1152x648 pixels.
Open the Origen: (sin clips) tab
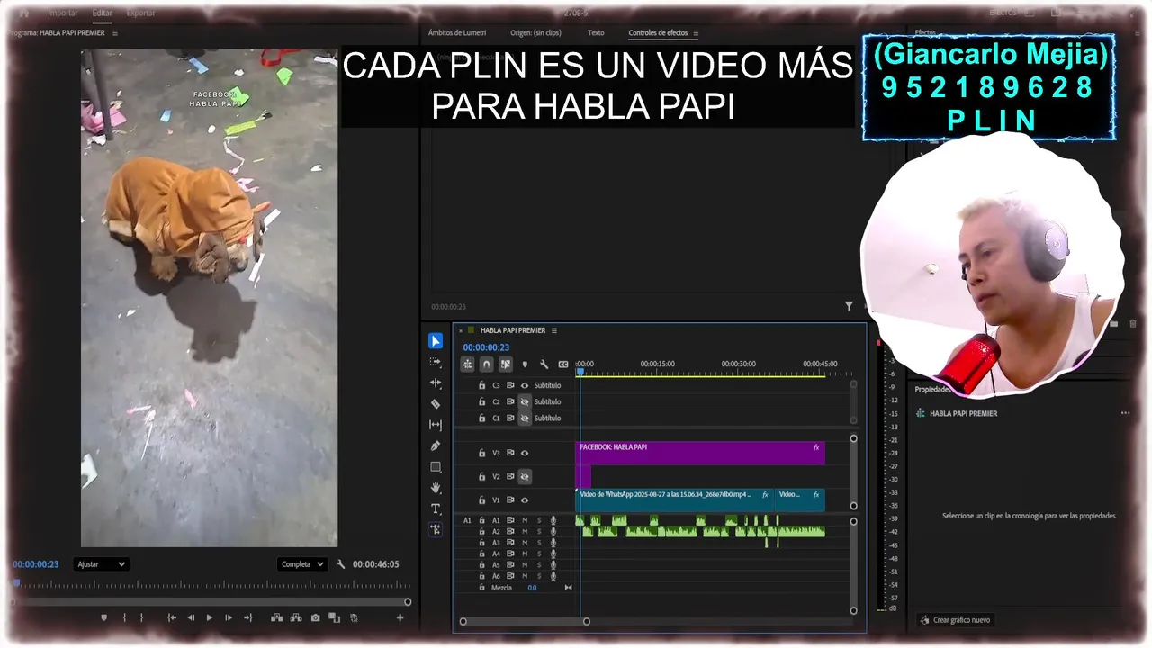tap(535, 33)
